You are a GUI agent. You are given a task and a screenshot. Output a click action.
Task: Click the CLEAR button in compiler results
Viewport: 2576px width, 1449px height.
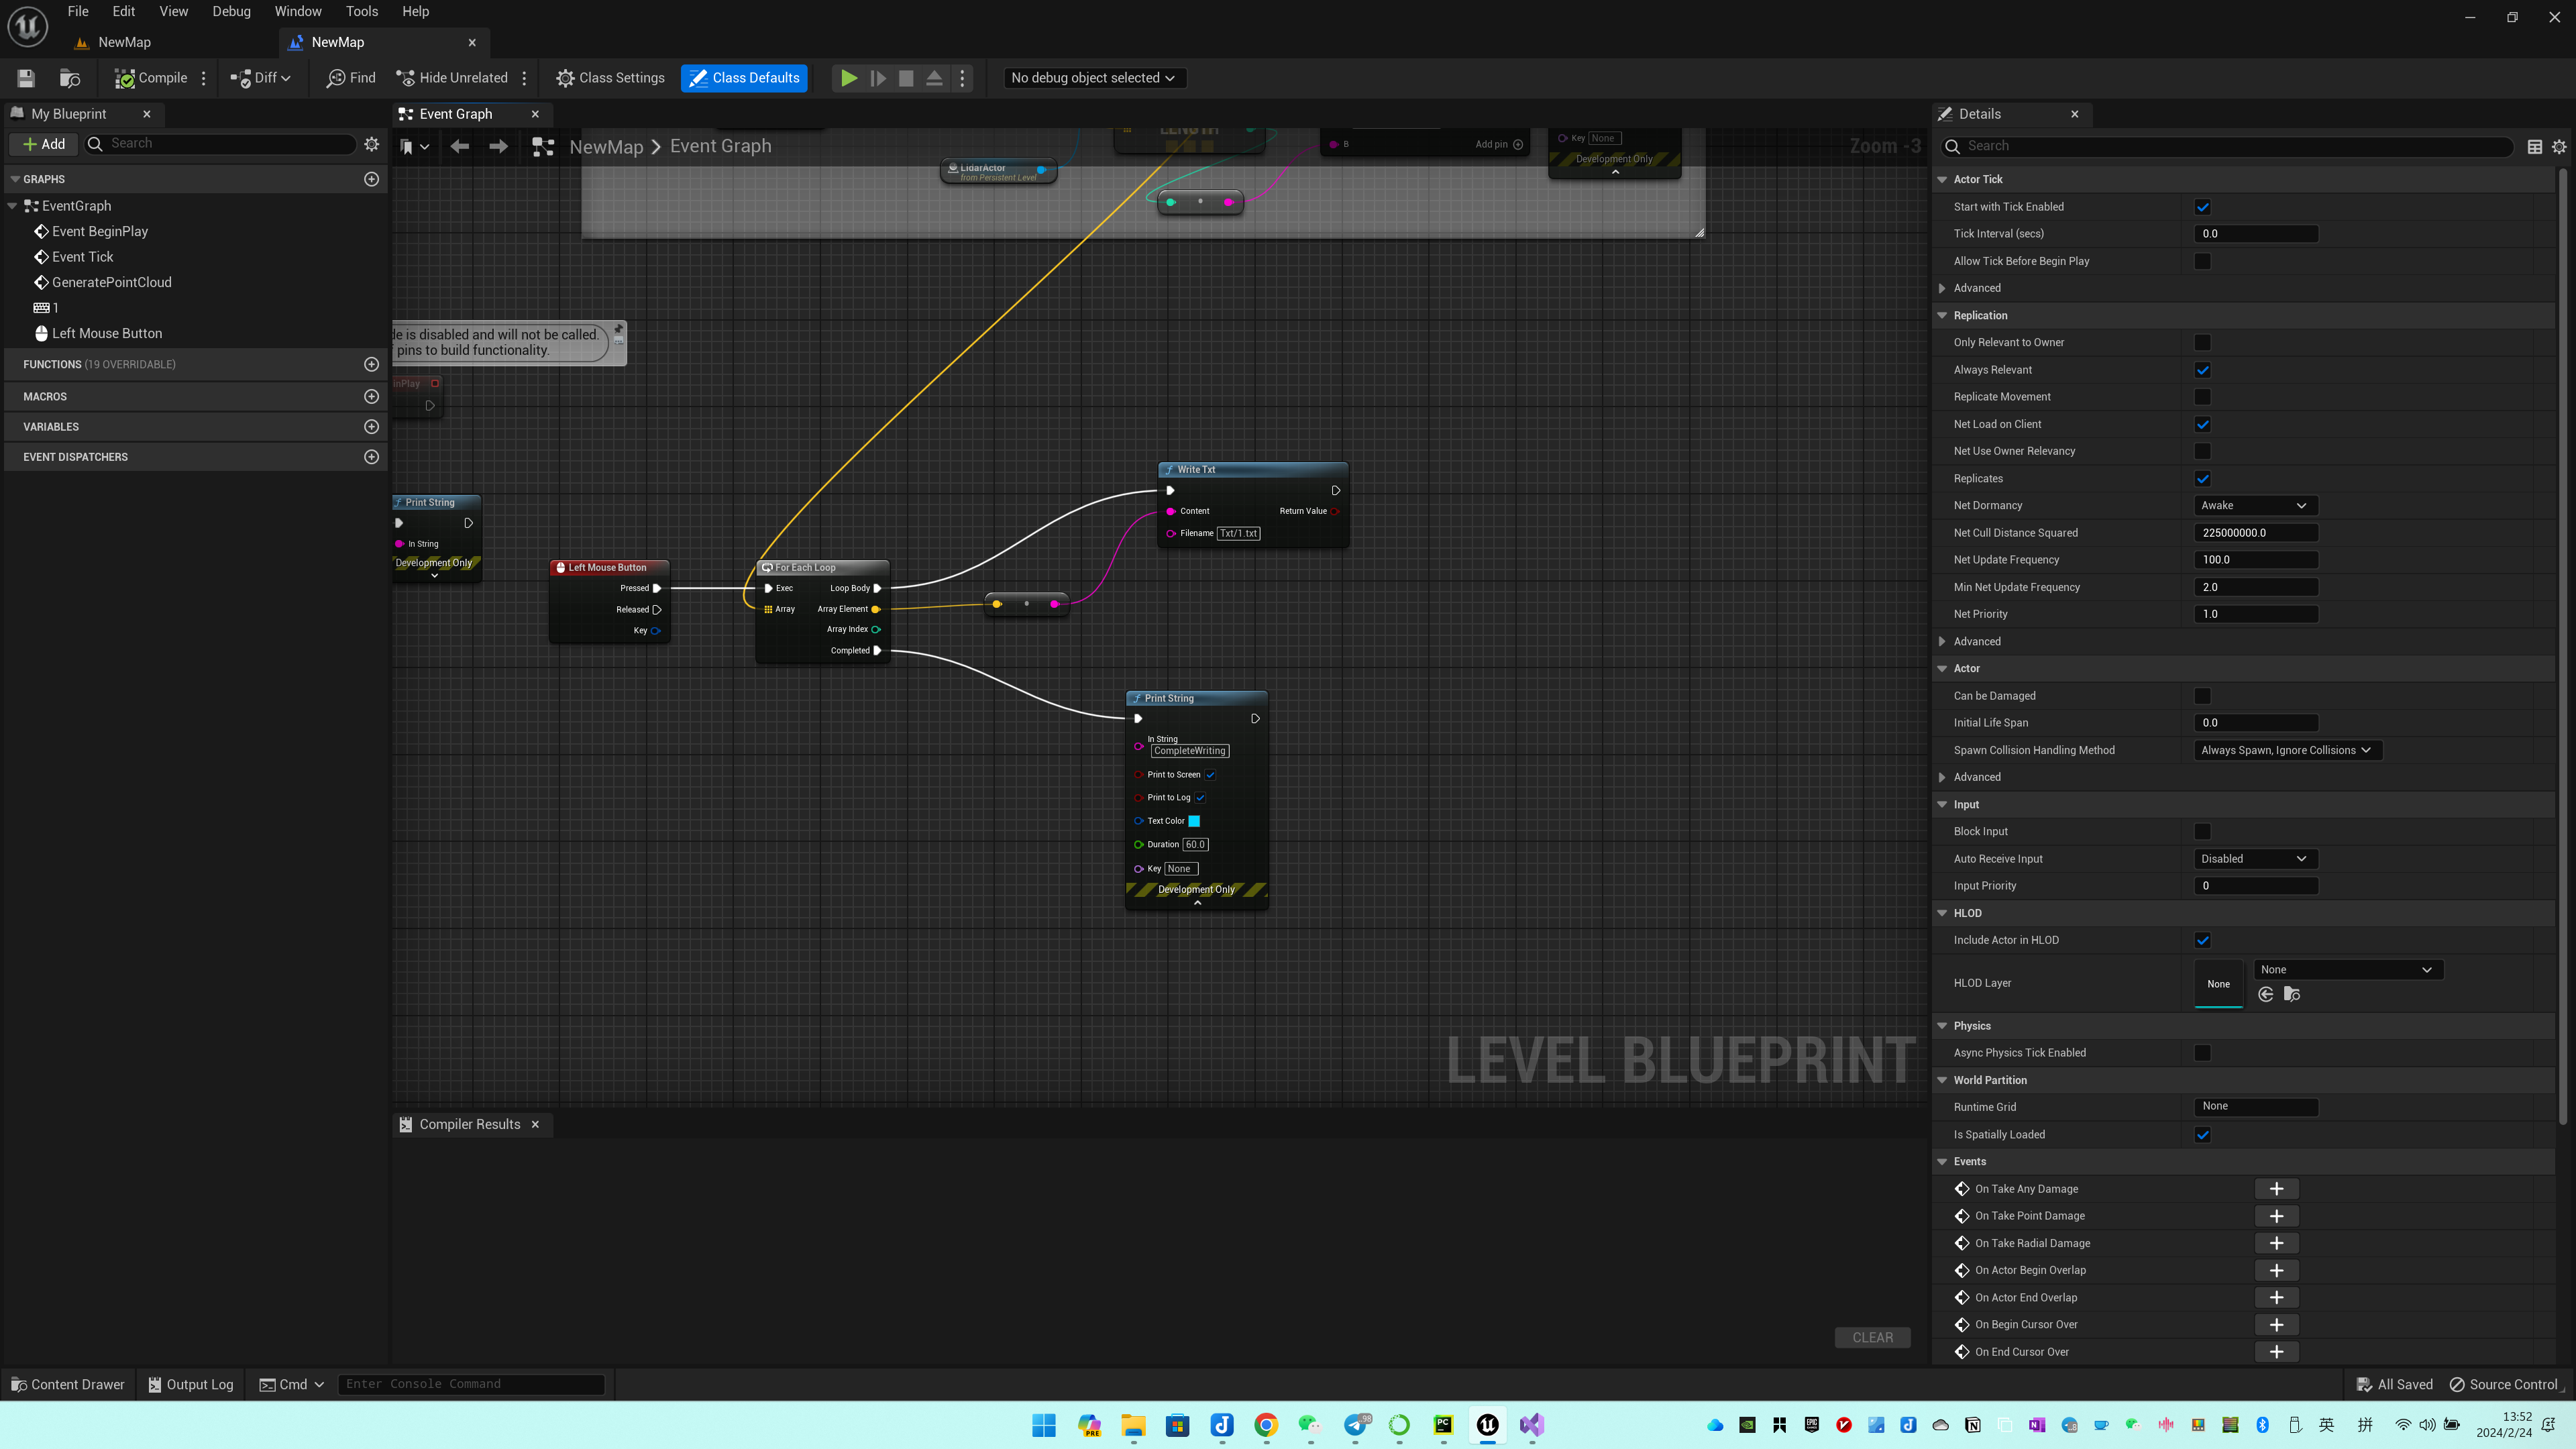click(1872, 1337)
